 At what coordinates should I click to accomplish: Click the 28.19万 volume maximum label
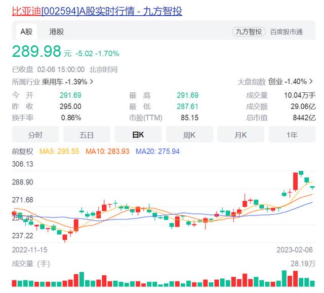pyautogui.click(x=303, y=264)
